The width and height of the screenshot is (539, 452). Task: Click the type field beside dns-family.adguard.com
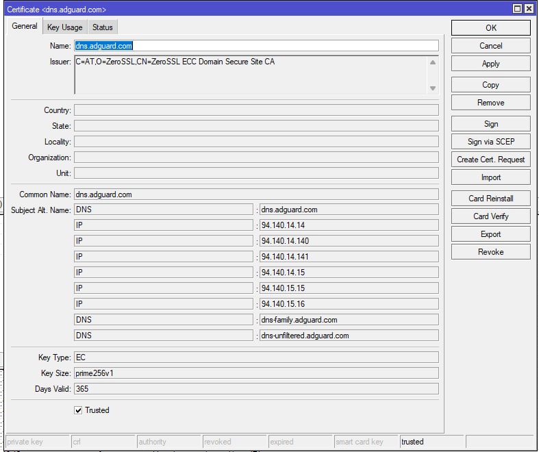tap(164, 320)
